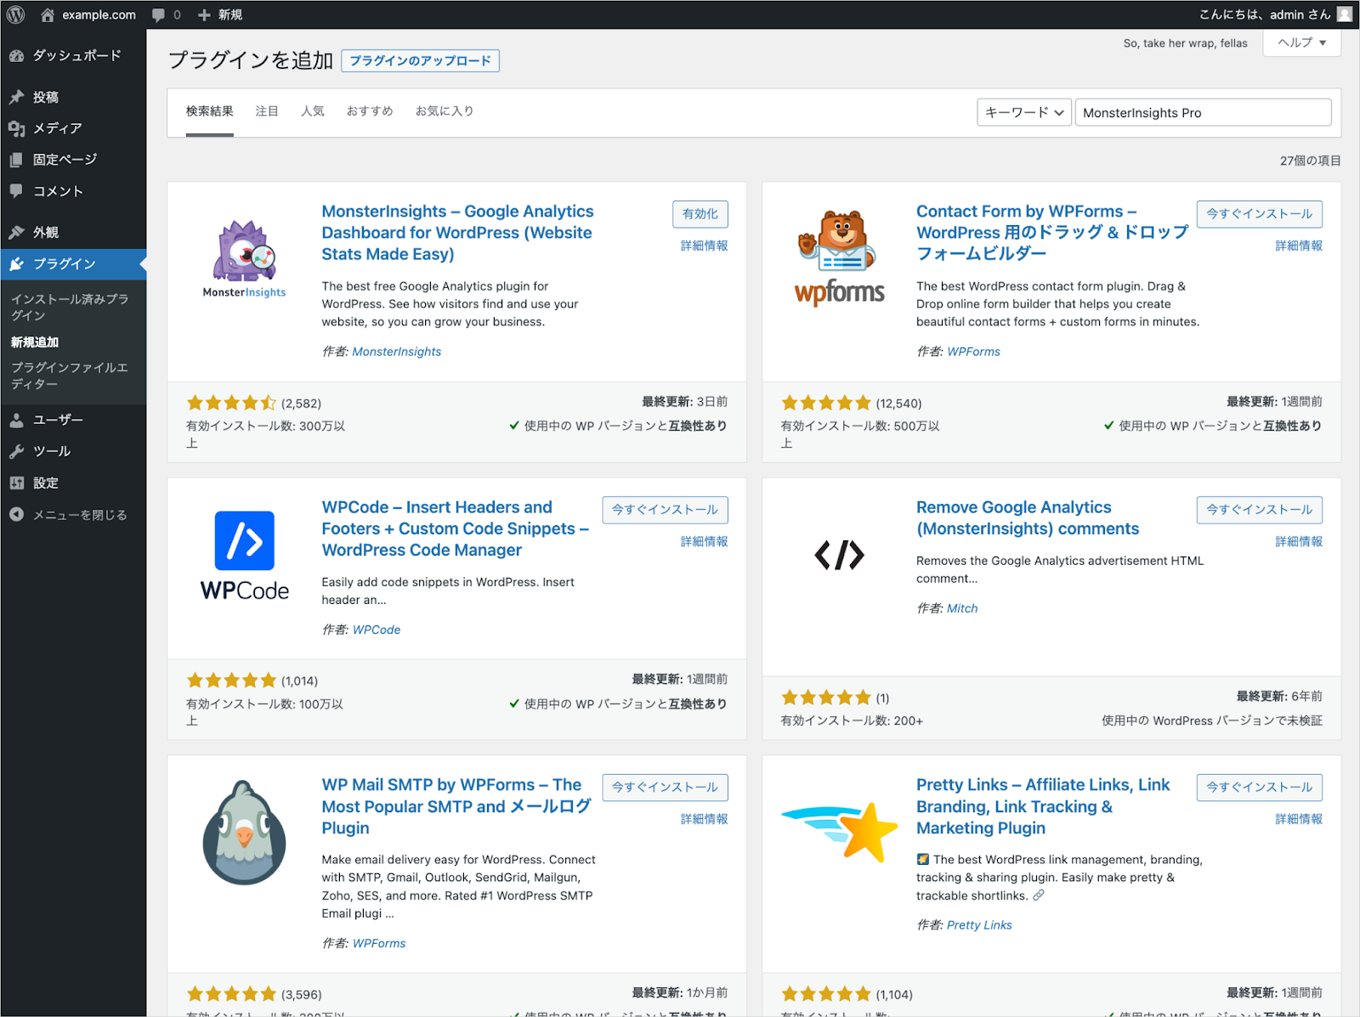Click the 設定 settings icon in the sidebar
This screenshot has height=1017, width=1360.
tap(16, 483)
